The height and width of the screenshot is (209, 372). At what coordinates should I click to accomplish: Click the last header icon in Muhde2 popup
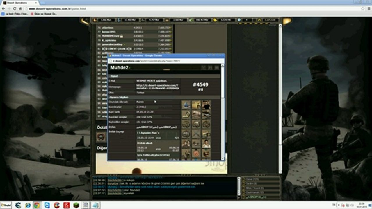[216, 68]
